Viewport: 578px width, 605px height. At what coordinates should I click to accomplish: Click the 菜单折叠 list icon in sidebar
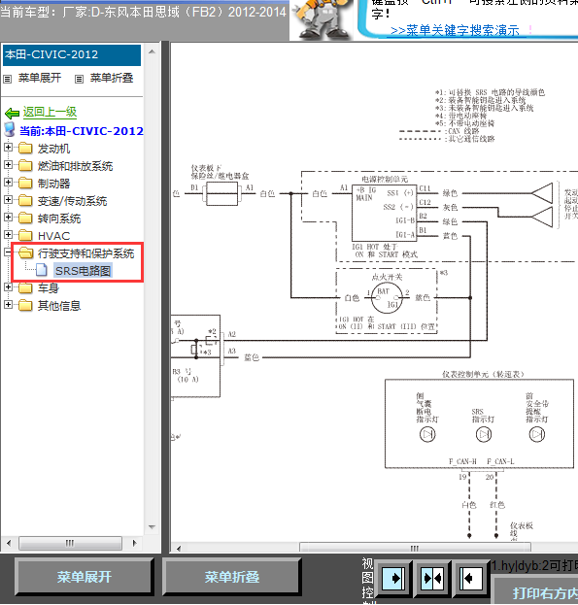(x=79, y=79)
